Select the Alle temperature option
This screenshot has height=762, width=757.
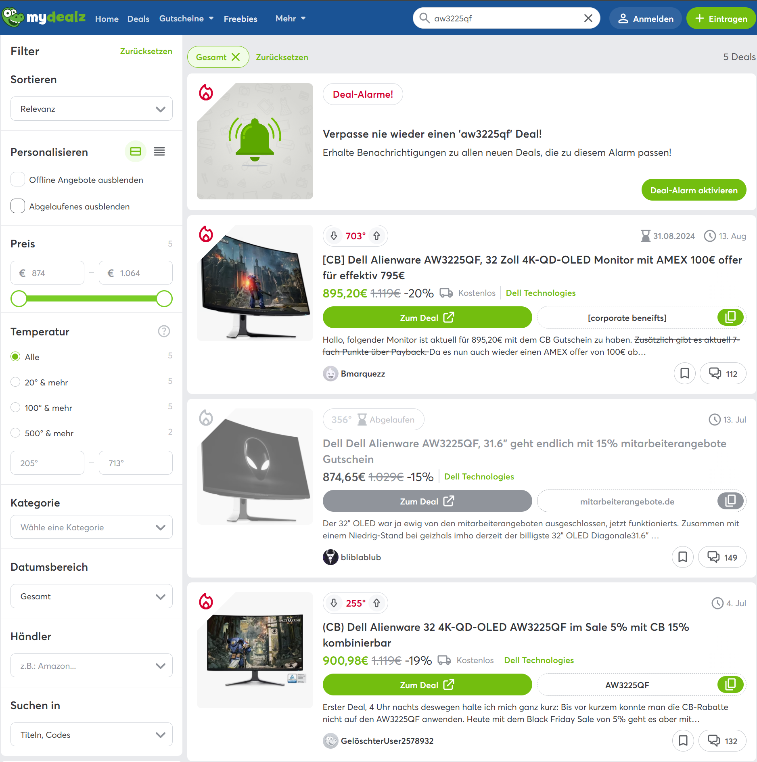click(15, 356)
